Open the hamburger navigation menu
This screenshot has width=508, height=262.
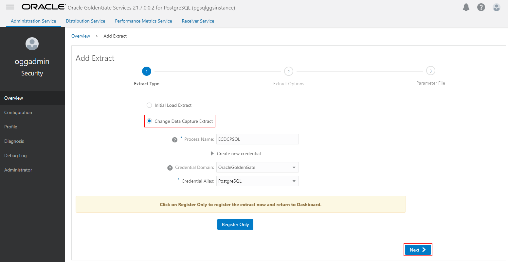[x=10, y=7]
